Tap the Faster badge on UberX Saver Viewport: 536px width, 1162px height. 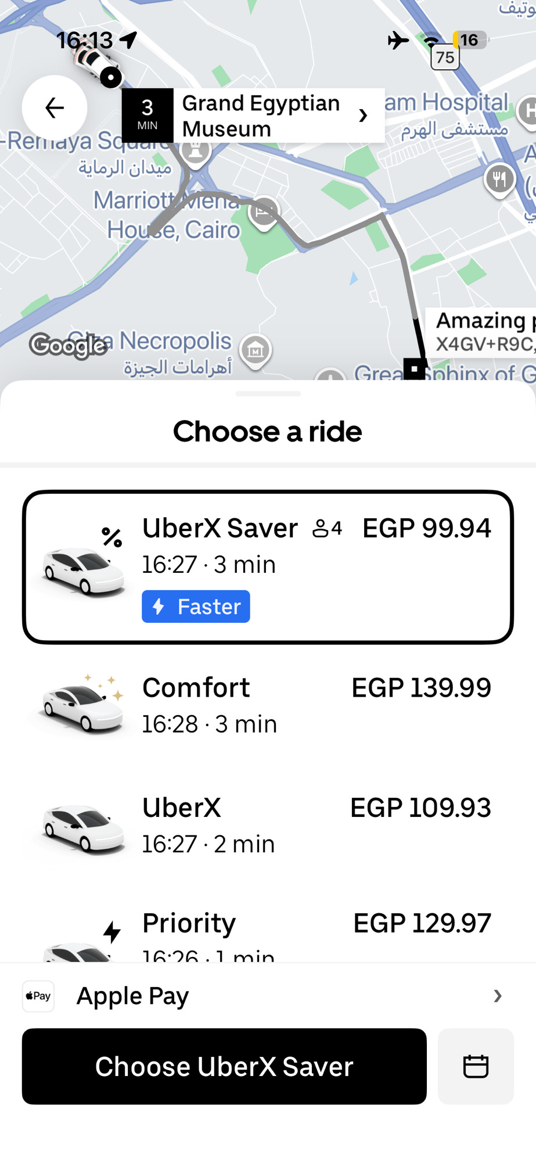196,607
